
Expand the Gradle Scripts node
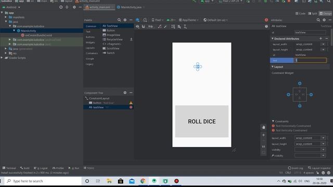click(x=2, y=58)
